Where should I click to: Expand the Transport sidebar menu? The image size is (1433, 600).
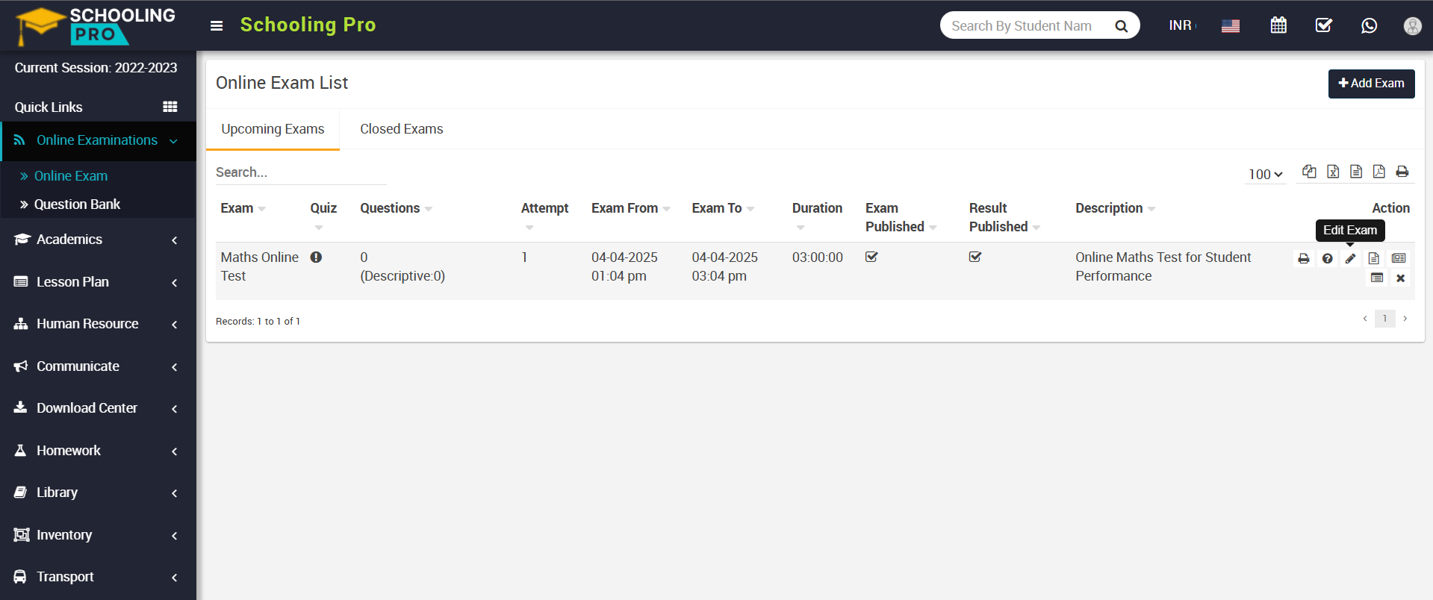(x=98, y=577)
